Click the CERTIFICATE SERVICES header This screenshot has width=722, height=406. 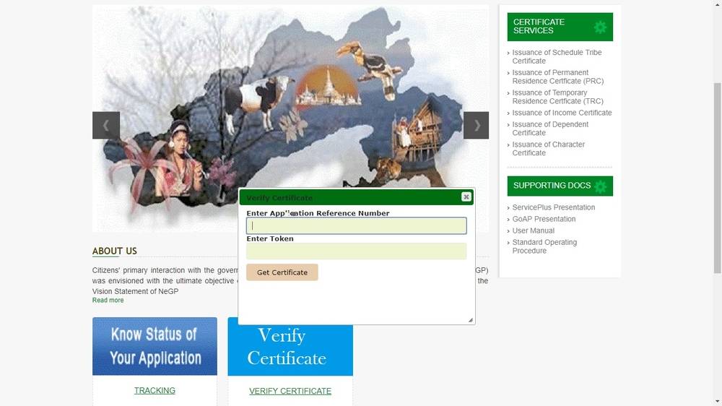(x=560, y=27)
